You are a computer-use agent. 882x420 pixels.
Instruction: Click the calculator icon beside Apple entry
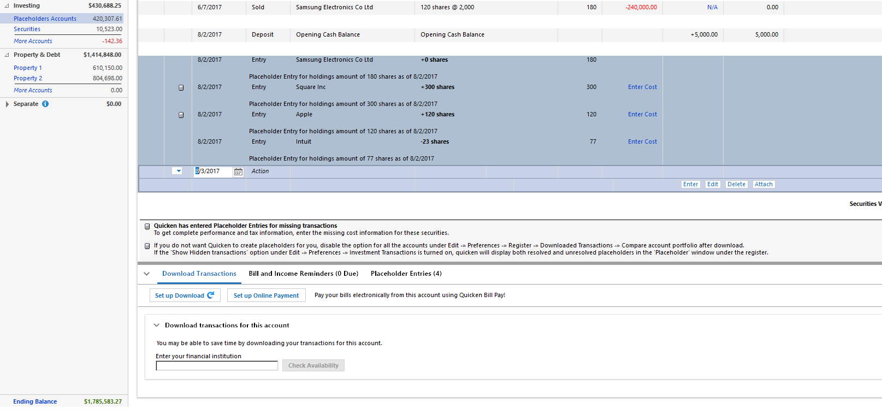[x=181, y=115]
